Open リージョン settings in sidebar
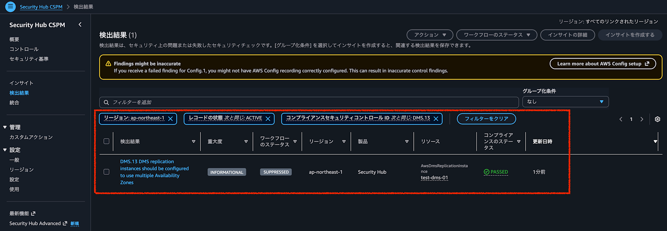Screen dimensions: 667x231 (x=22, y=170)
